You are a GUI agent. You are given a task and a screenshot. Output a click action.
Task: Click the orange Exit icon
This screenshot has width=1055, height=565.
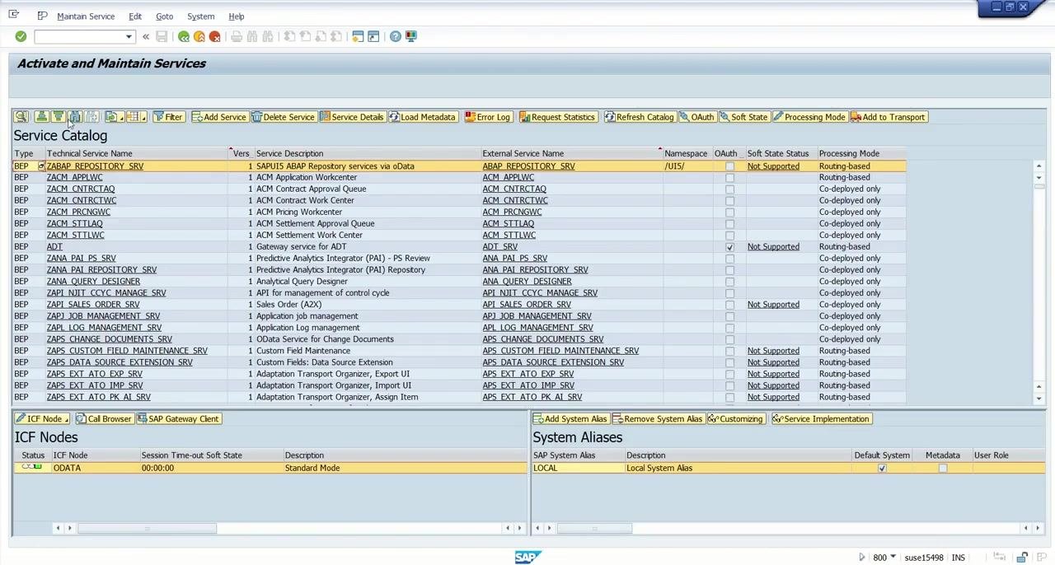199,36
